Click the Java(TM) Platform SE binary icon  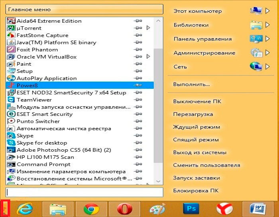(x=11, y=43)
